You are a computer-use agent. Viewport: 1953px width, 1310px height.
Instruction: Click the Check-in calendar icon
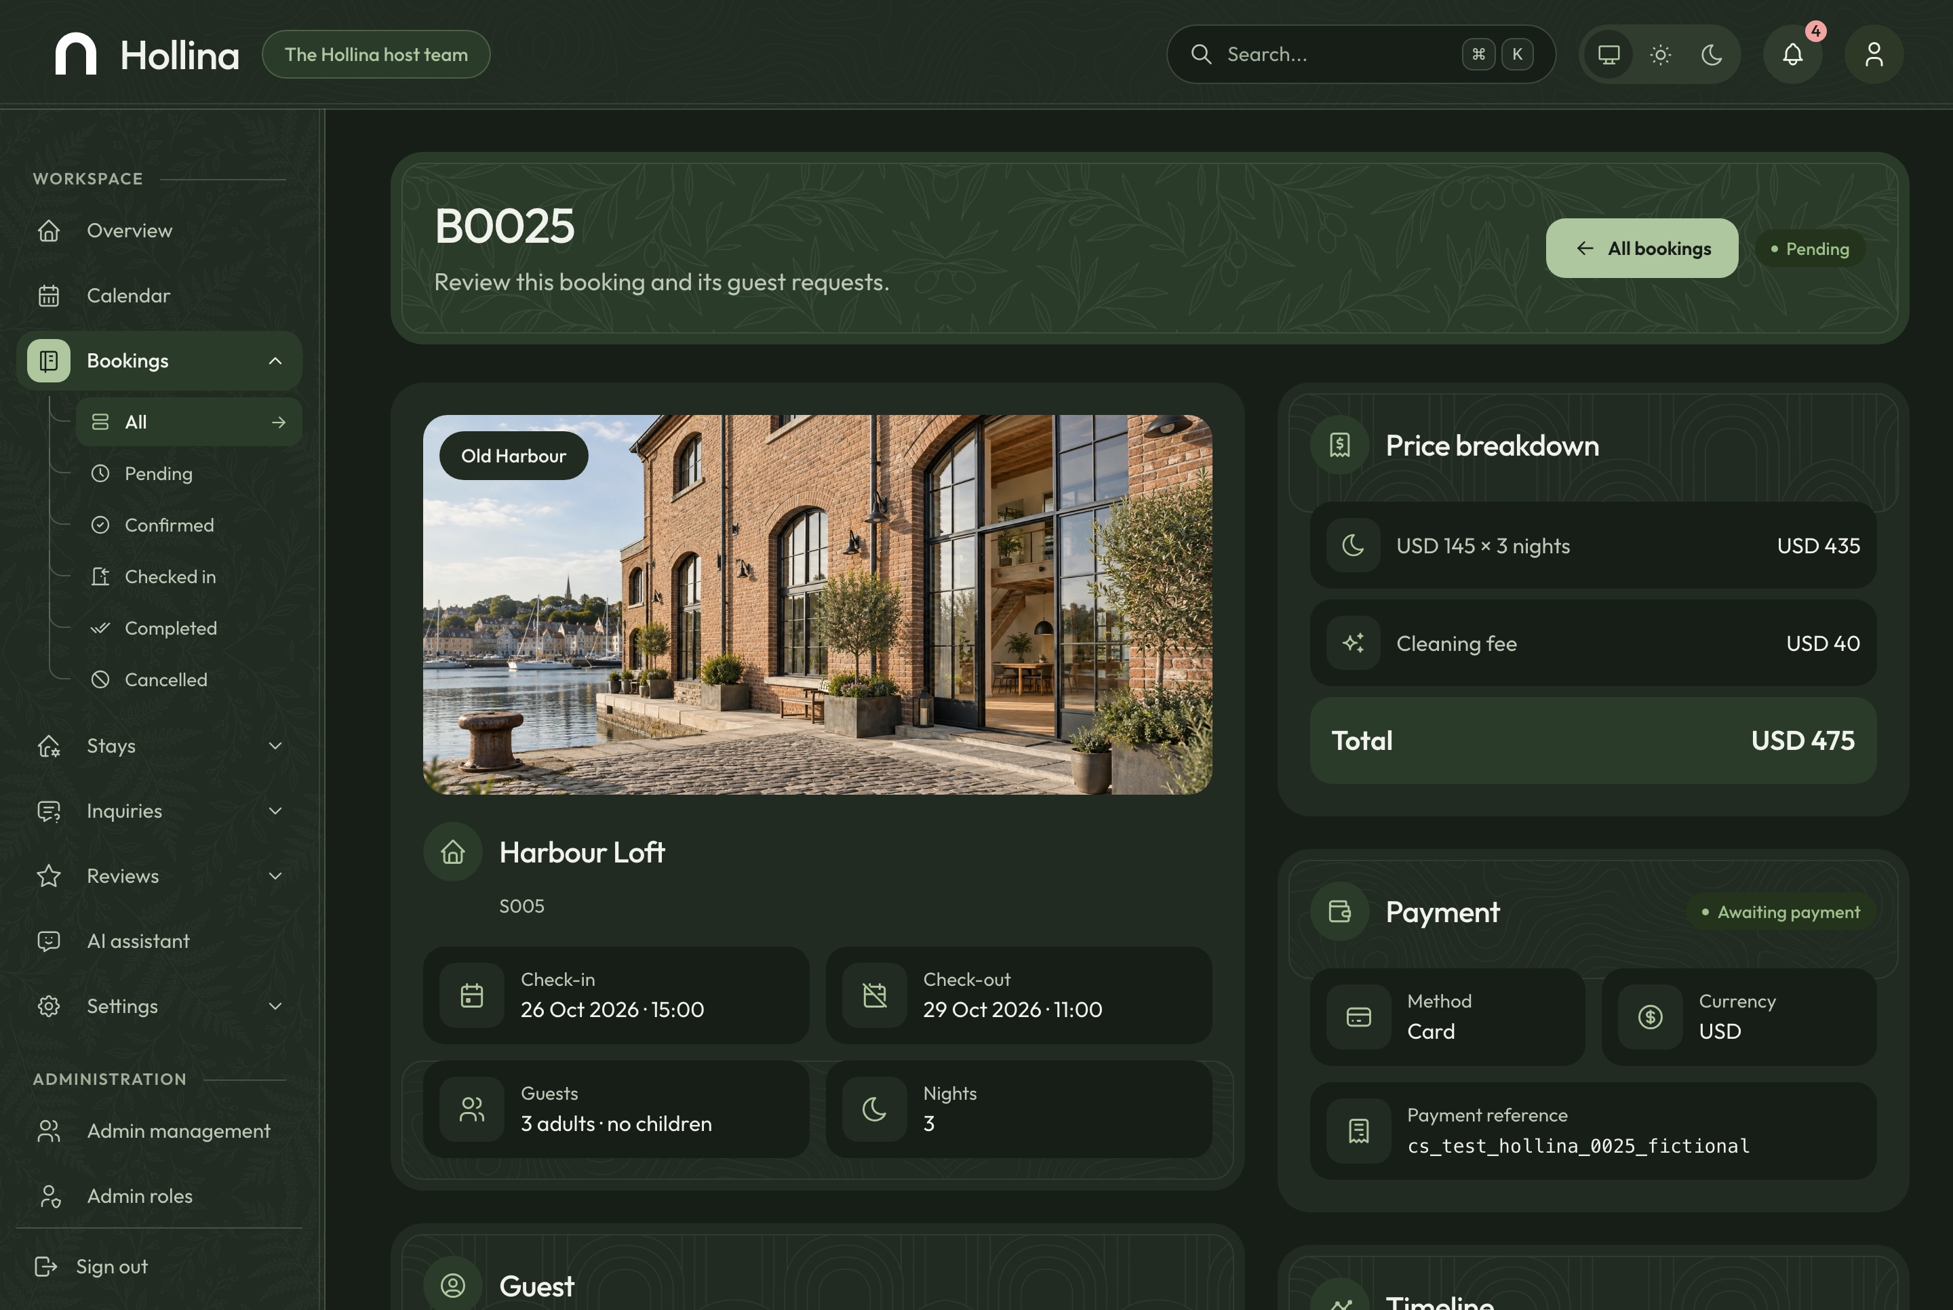(x=472, y=996)
